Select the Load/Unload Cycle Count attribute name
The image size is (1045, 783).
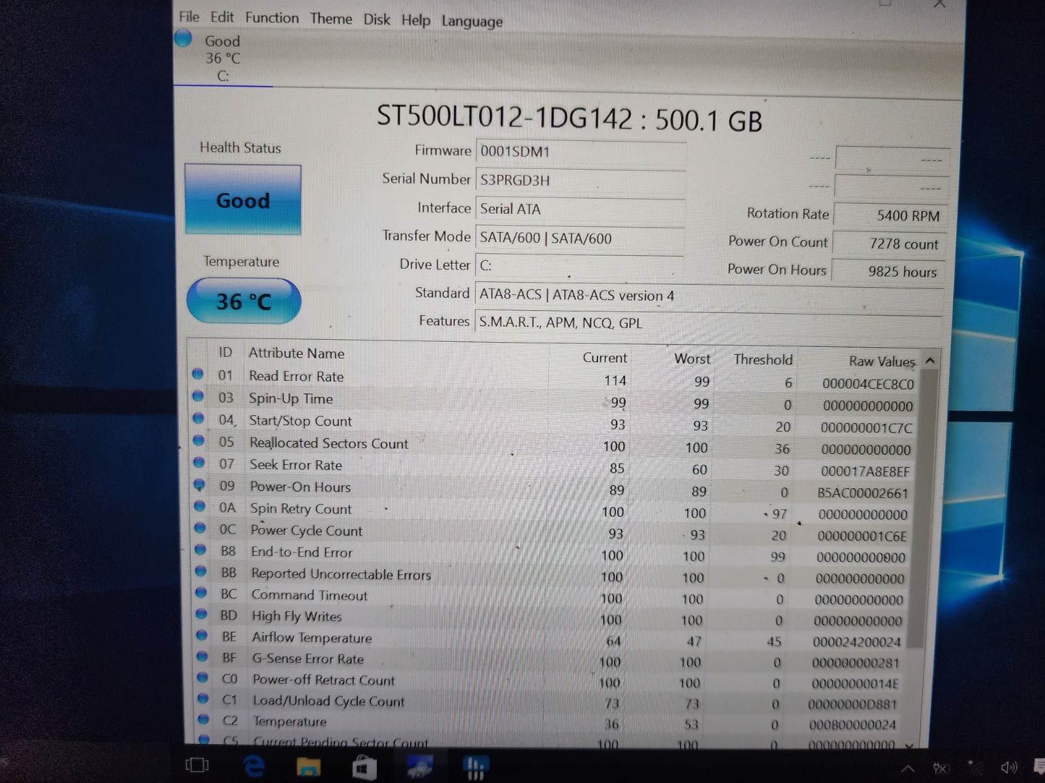329,701
